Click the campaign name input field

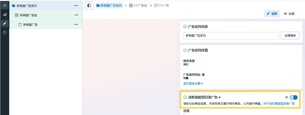coord(231,36)
